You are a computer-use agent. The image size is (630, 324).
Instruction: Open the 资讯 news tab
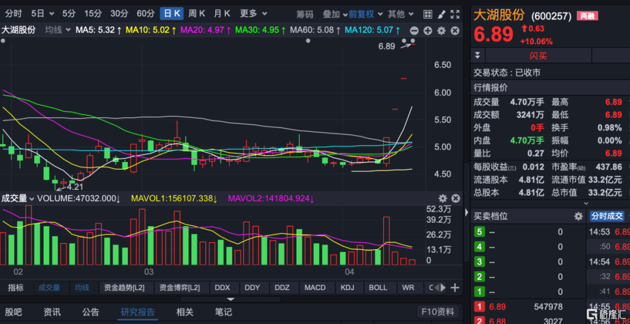(x=52, y=312)
